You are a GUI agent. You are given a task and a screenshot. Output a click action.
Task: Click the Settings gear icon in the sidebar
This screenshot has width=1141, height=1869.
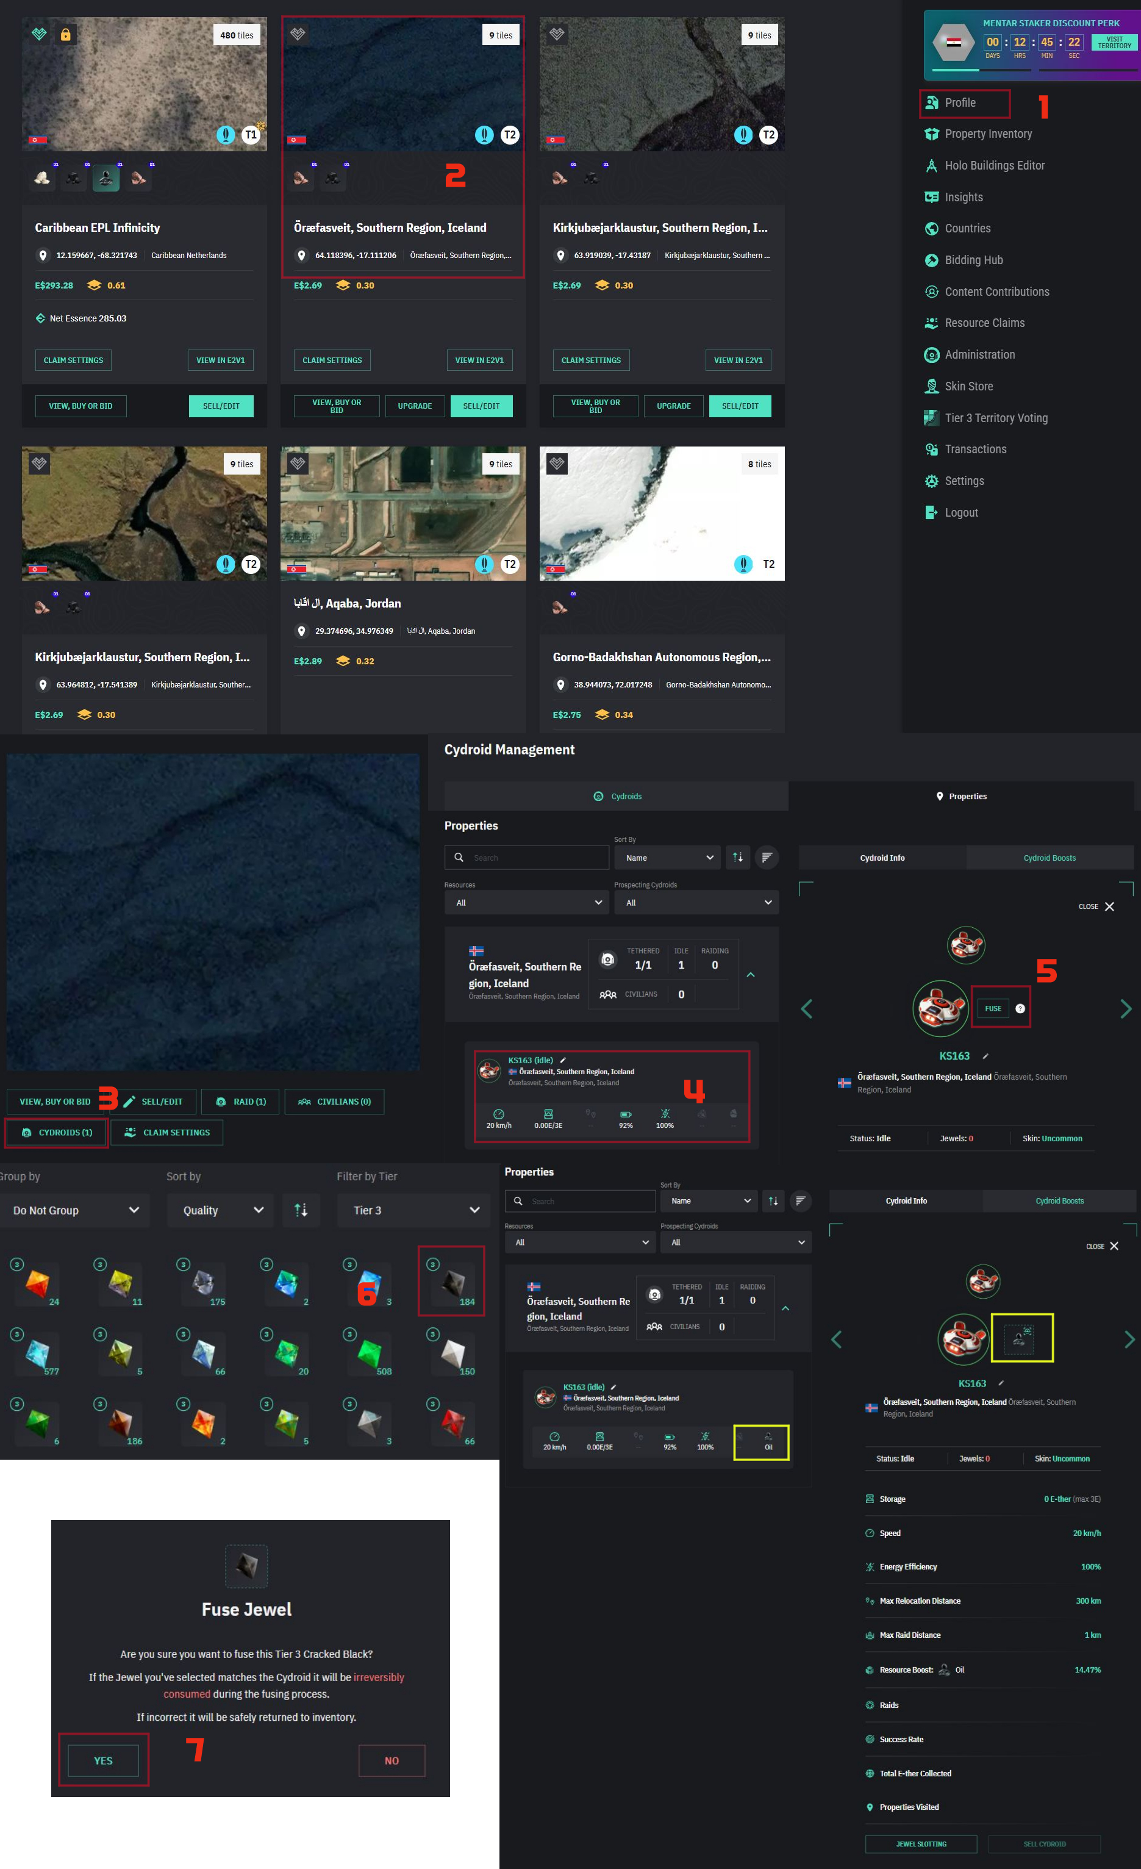932,481
